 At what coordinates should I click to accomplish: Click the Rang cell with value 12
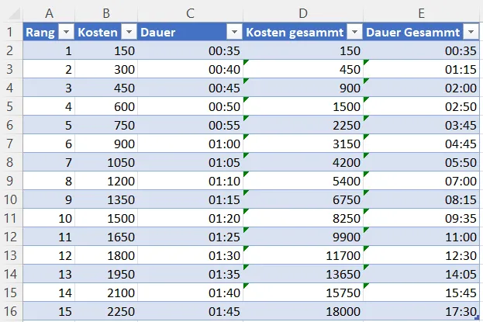tap(50, 255)
